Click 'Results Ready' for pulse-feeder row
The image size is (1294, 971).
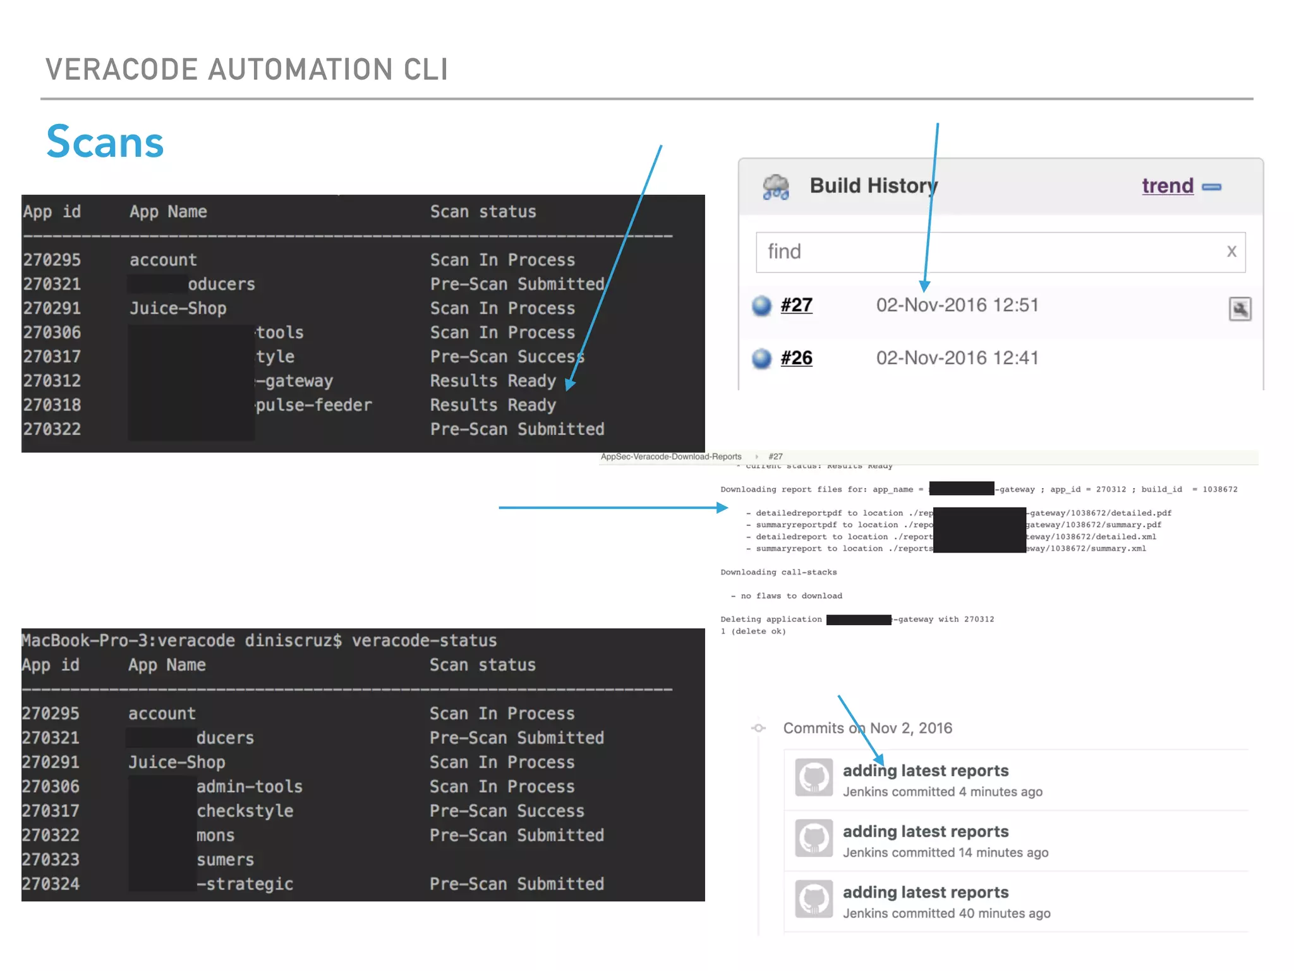pos(493,405)
